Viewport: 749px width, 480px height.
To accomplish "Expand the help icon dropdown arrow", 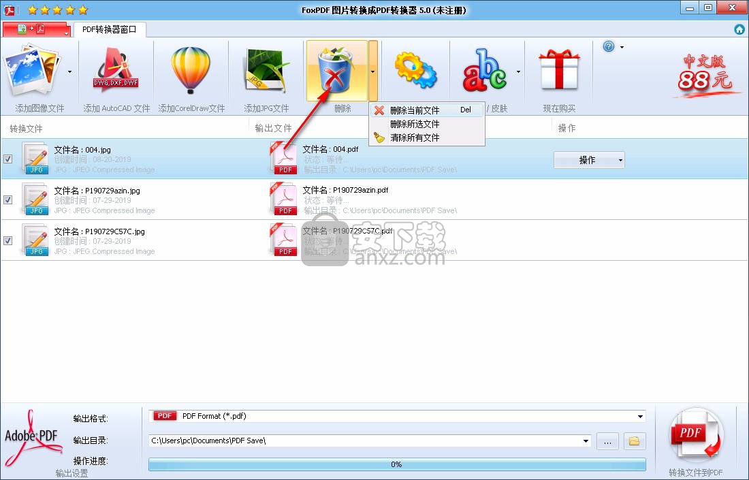I will 622,47.
